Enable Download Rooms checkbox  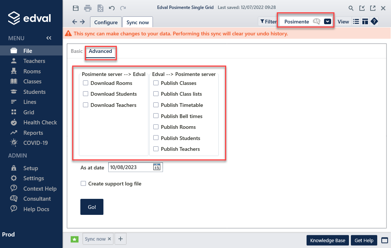[86, 83]
